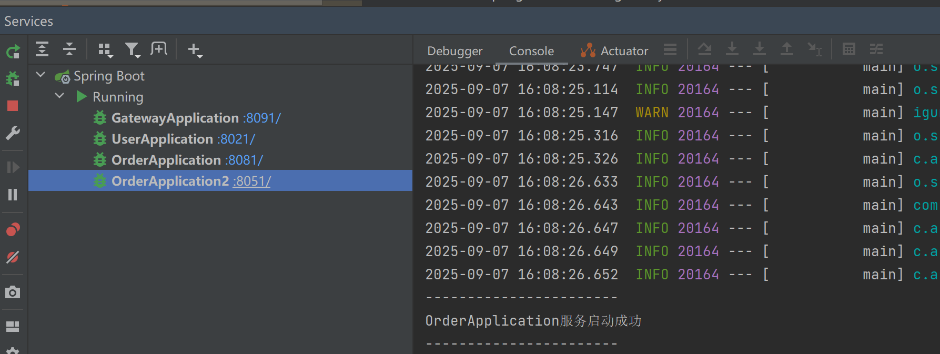Select the Spring Boot tree node

(x=109, y=76)
